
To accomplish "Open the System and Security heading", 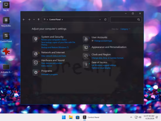I will coord(52,37).
